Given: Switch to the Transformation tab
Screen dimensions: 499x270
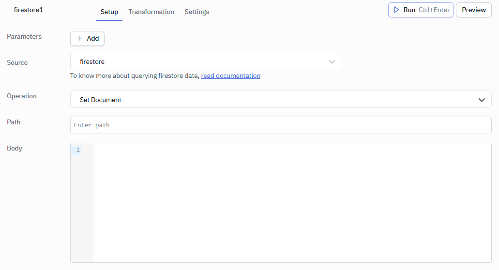Looking at the screenshot, I should 151,12.
